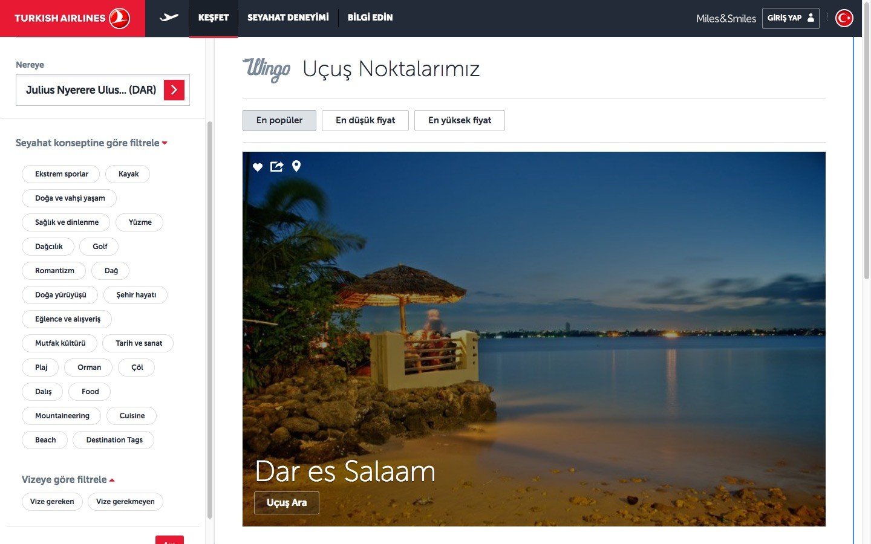This screenshot has height=544, width=871.
Task: Click the Turkish Airlines logo
Action: (x=72, y=18)
